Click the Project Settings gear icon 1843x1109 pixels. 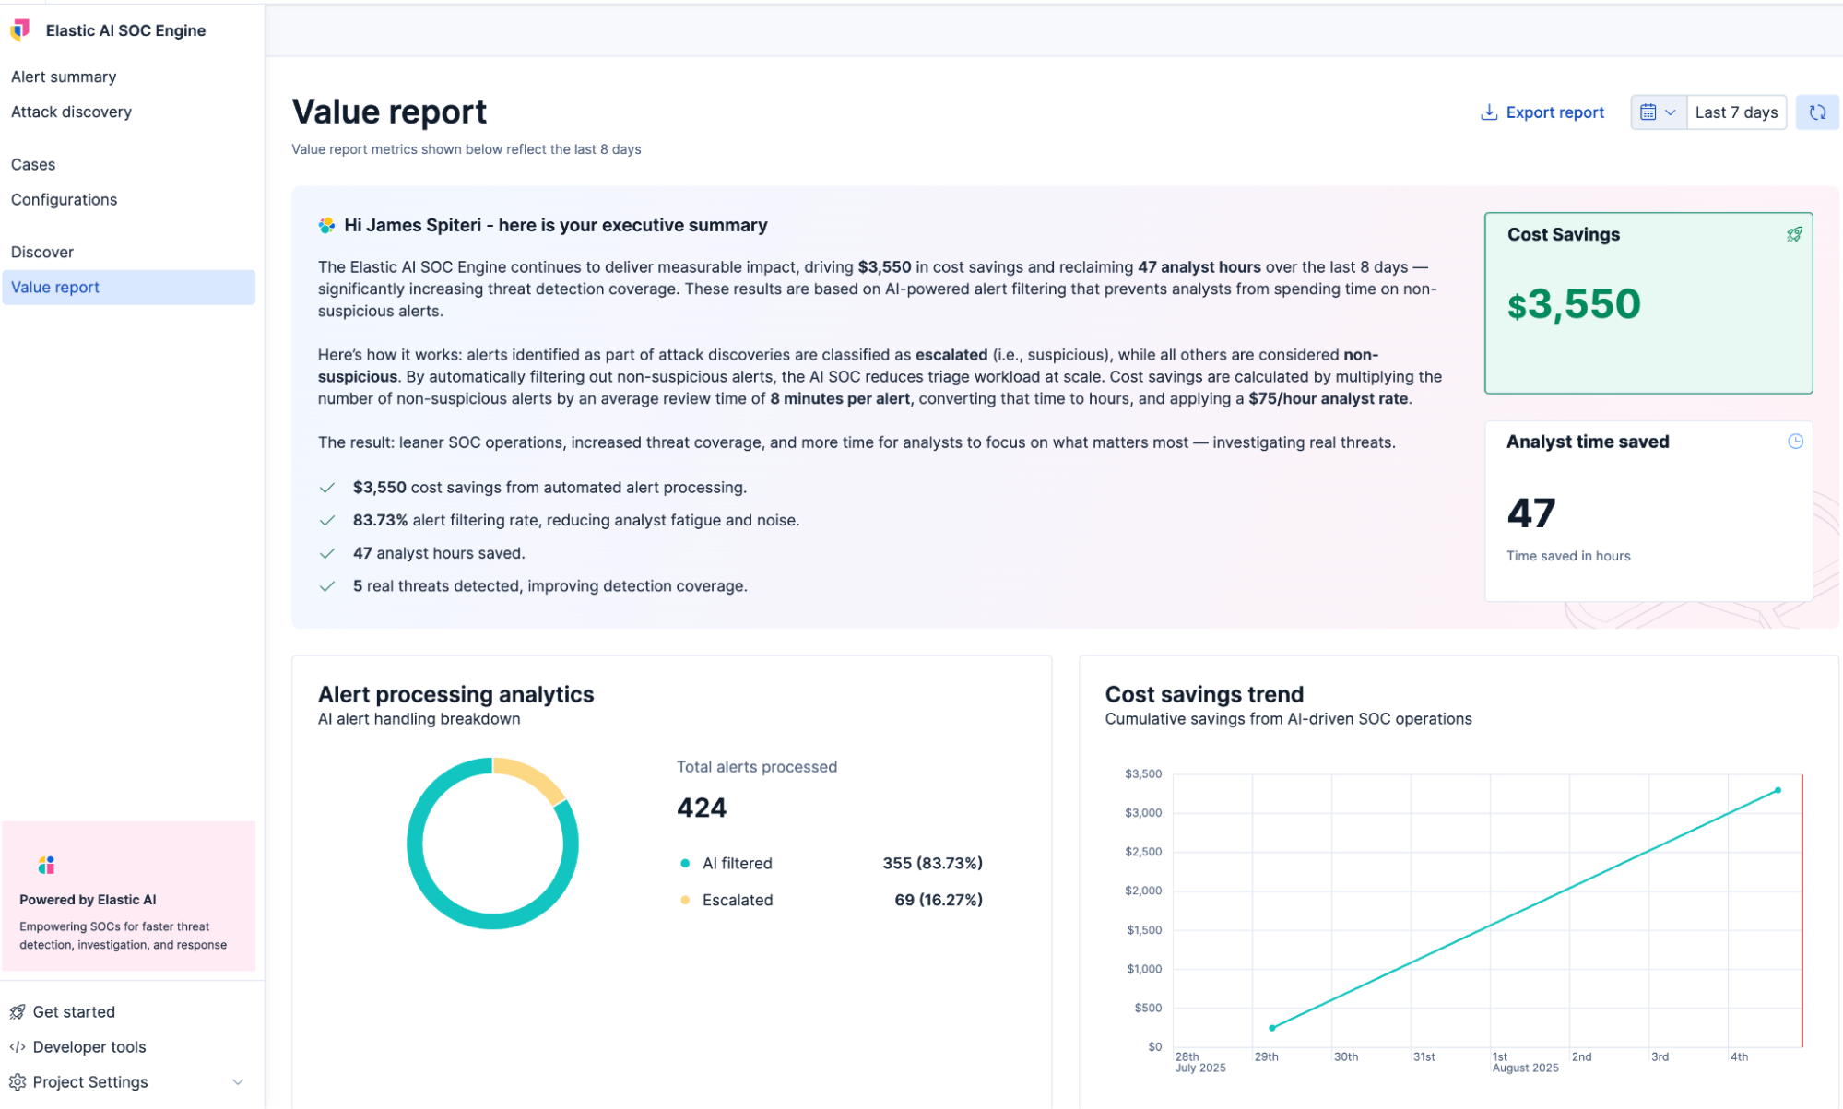pyautogui.click(x=18, y=1081)
